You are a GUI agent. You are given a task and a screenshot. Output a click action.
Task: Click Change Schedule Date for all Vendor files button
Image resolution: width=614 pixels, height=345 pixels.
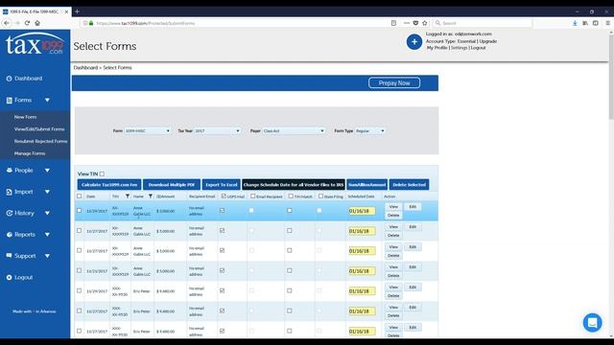294,185
